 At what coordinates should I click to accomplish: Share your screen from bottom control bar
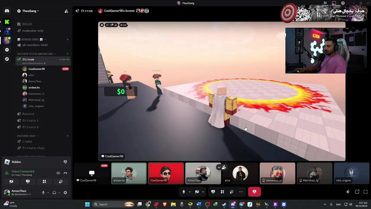[213, 192]
